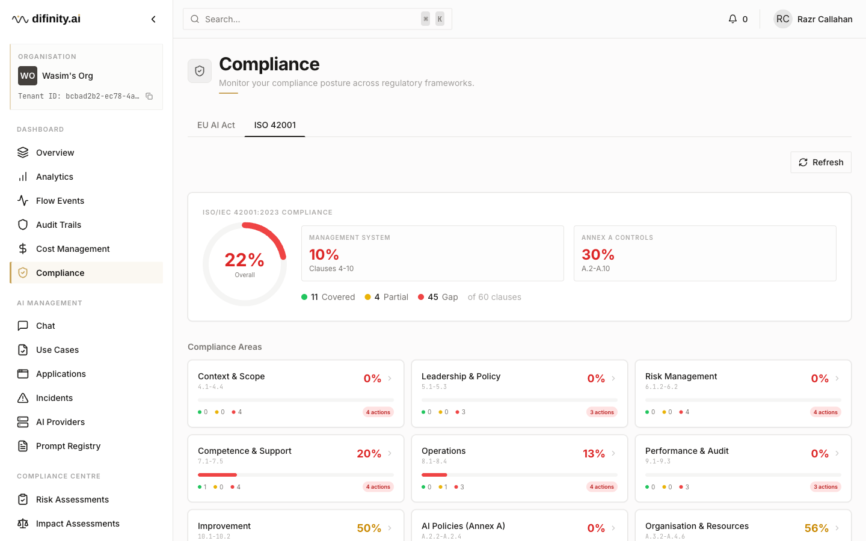Click the Impact Assessments scales icon

click(x=23, y=524)
